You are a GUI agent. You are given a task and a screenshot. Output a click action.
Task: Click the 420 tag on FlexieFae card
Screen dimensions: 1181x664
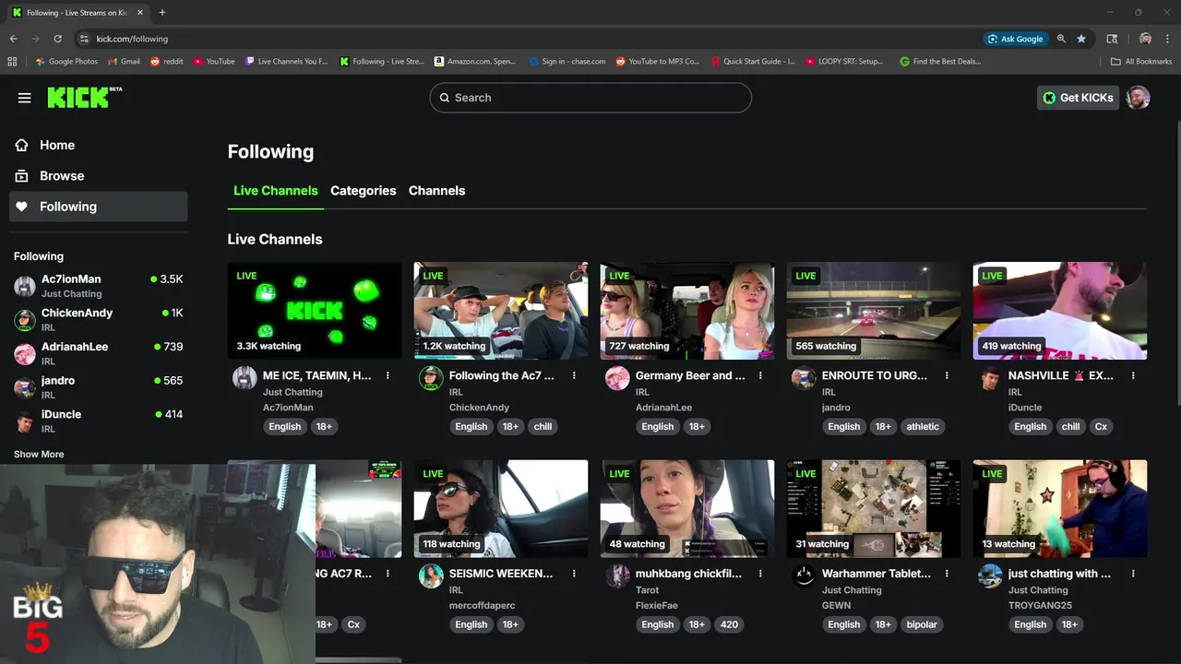pyautogui.click(x=729, y=624)
